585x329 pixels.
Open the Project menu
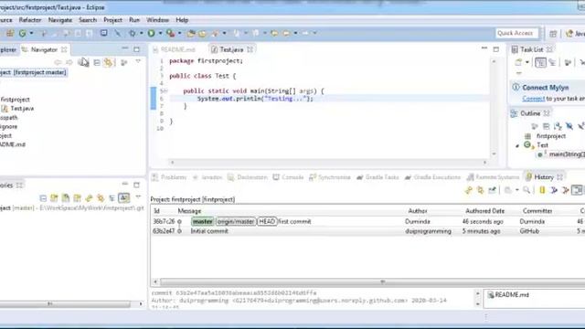coord(112,20)
